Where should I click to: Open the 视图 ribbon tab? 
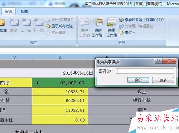click(x=24, y=11)
